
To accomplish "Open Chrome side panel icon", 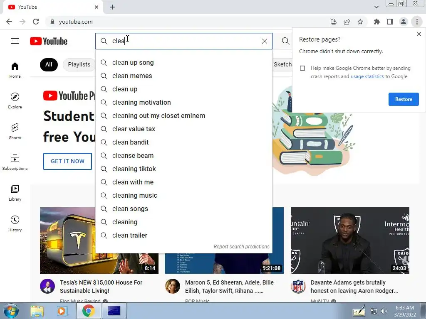I will 390,22.
